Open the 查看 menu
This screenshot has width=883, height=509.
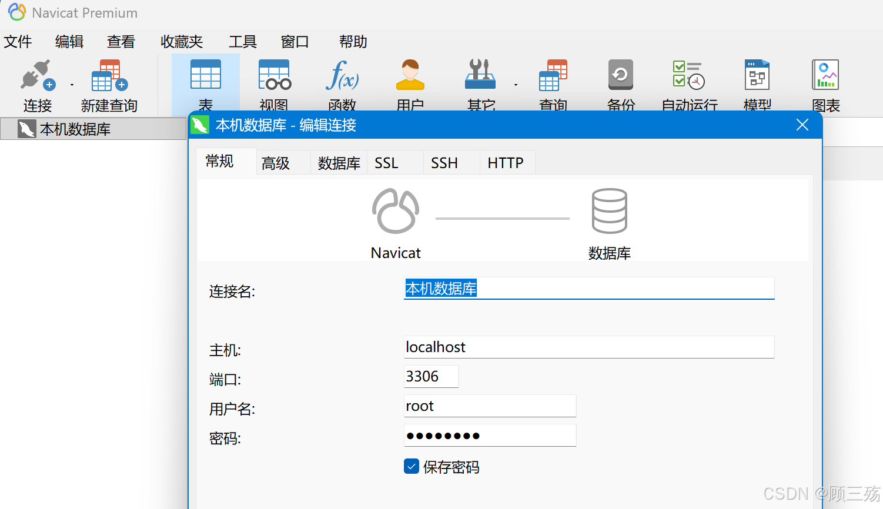tap(121, 42)
